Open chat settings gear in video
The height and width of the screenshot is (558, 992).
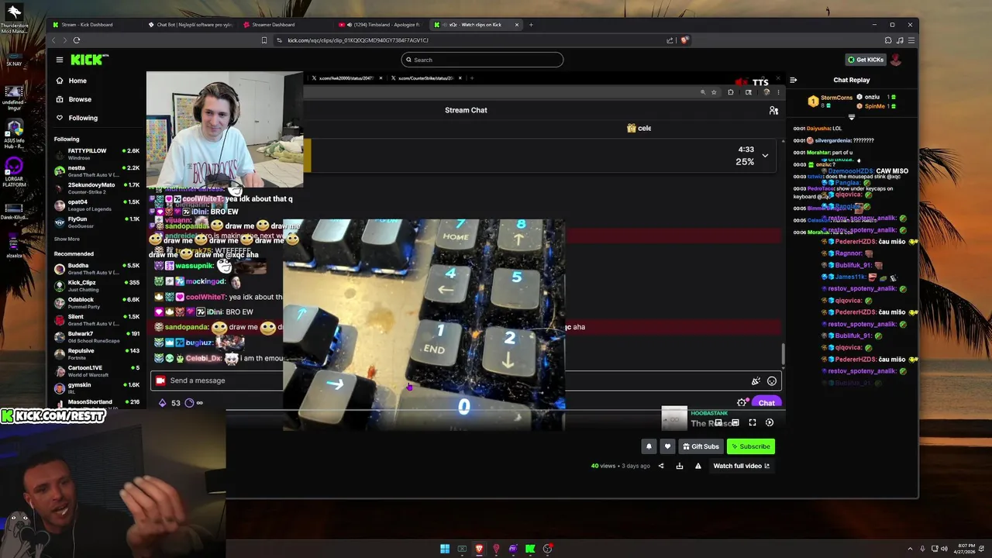(x=742, y=402)
